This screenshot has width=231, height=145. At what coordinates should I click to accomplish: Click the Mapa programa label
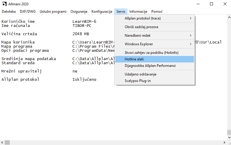(x=17, y=46)
